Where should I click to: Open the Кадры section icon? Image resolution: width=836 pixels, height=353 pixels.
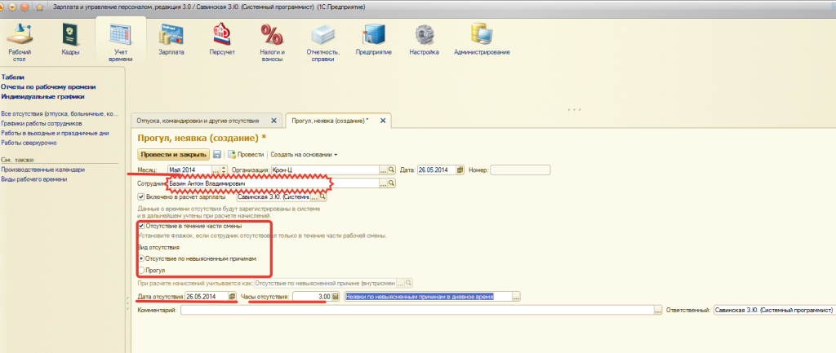pos(70,35)
